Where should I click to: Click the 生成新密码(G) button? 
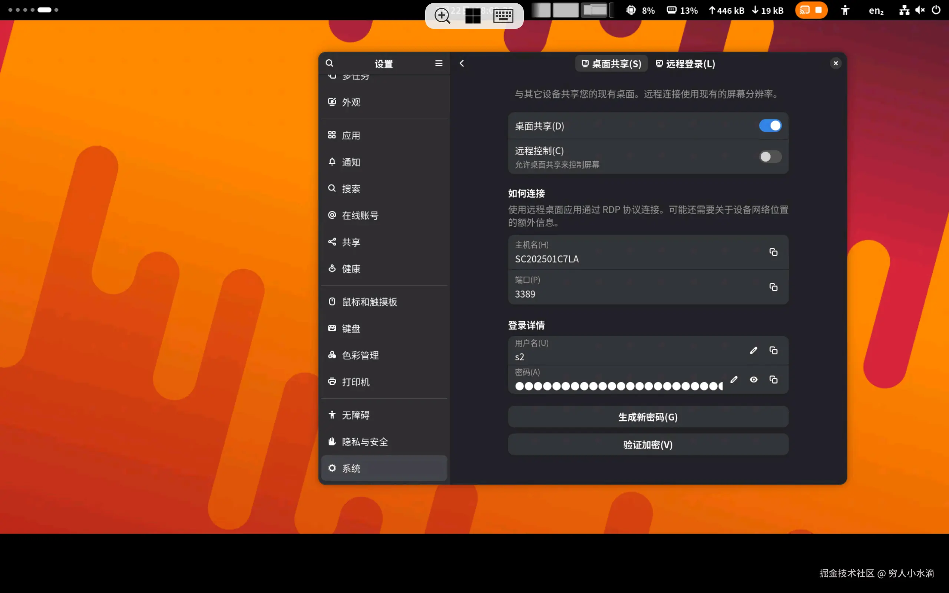[x=648, y=417]
